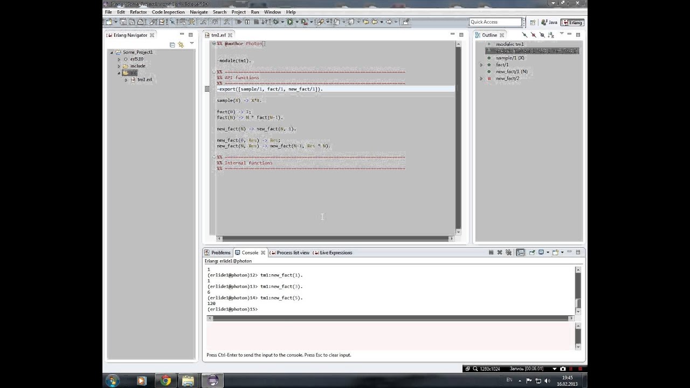Screen dimensions: 690x388
Task: Click Collapse All in Erlang Navigator
Action: pos(172,44)
